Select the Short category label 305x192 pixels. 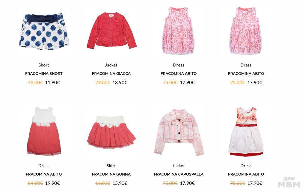44,65
